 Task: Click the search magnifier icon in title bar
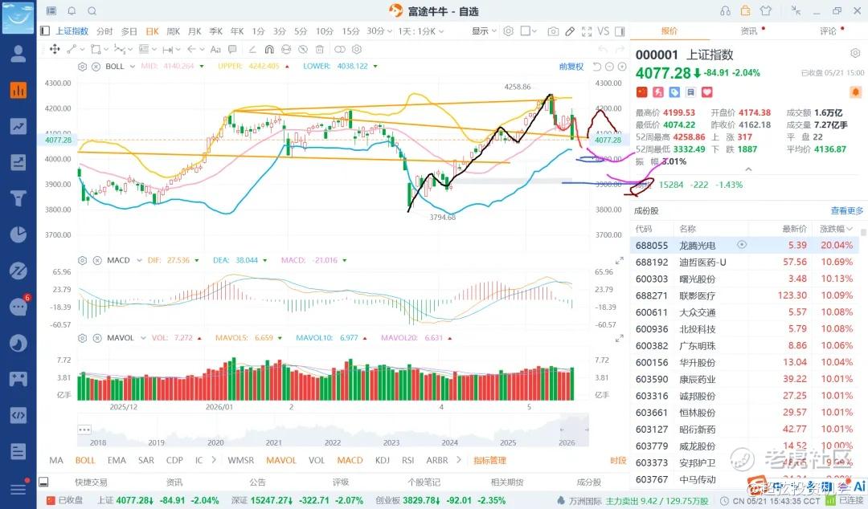[92, 11]
